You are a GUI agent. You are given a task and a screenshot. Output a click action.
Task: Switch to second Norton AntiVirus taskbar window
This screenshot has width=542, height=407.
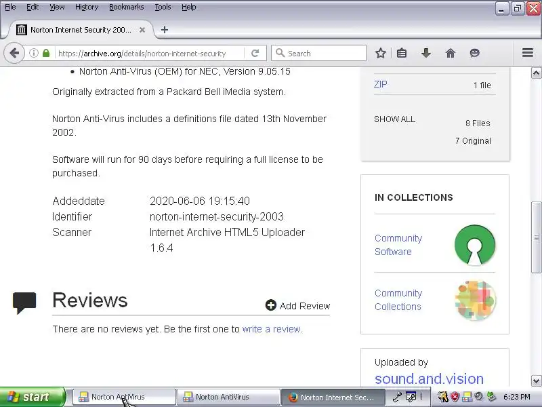click(228, 397)
